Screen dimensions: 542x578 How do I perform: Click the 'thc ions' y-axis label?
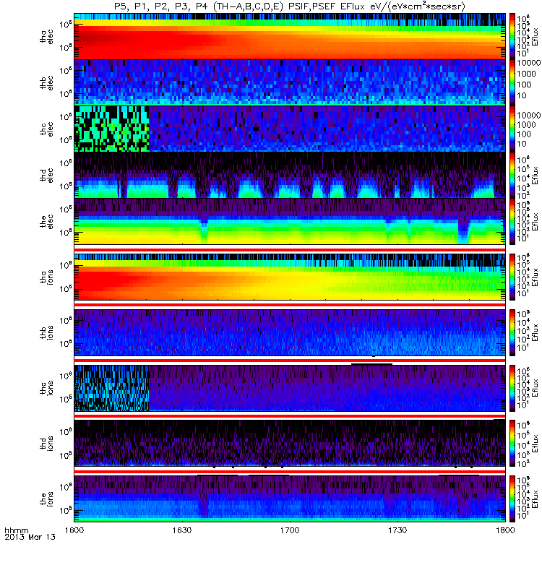click(x=47, y=388)
